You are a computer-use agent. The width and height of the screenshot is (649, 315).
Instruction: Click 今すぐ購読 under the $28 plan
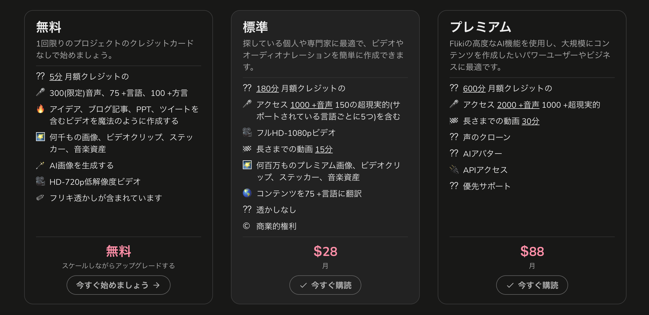[x=325, y=285]
